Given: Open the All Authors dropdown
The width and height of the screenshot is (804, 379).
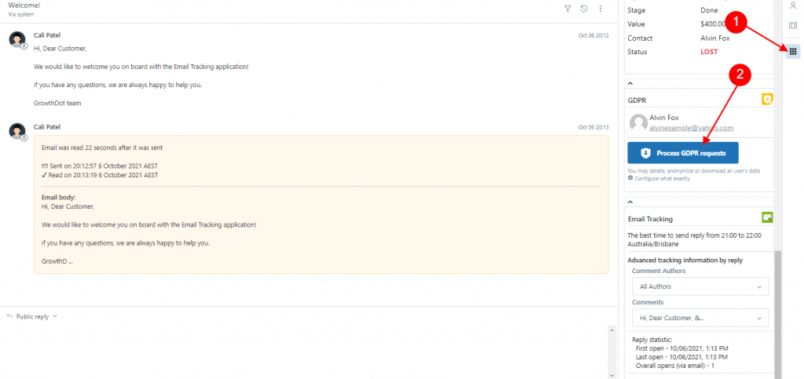Looking at the screenshot, I should (700, 286).
